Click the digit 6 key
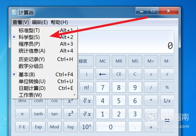Viewport: 196px width, 136px height. point(135,100)
